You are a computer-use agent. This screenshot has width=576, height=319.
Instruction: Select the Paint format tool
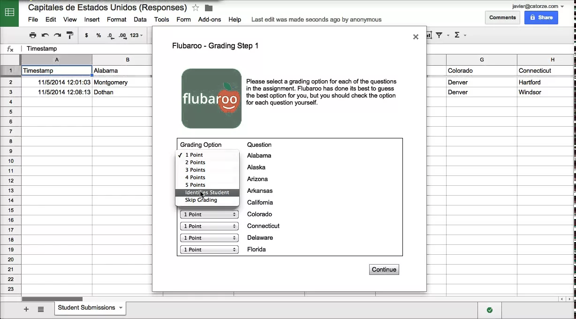pos(70,35)
